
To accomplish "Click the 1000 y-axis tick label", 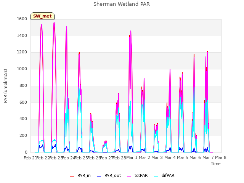I will [x=22, y=69].
